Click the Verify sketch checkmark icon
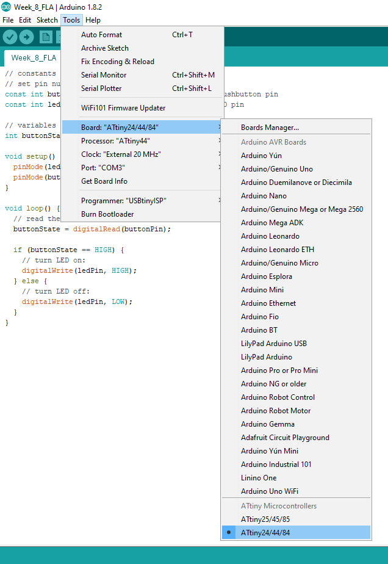Viewport: 388px width, 564px height. click(x=10, y=37)
